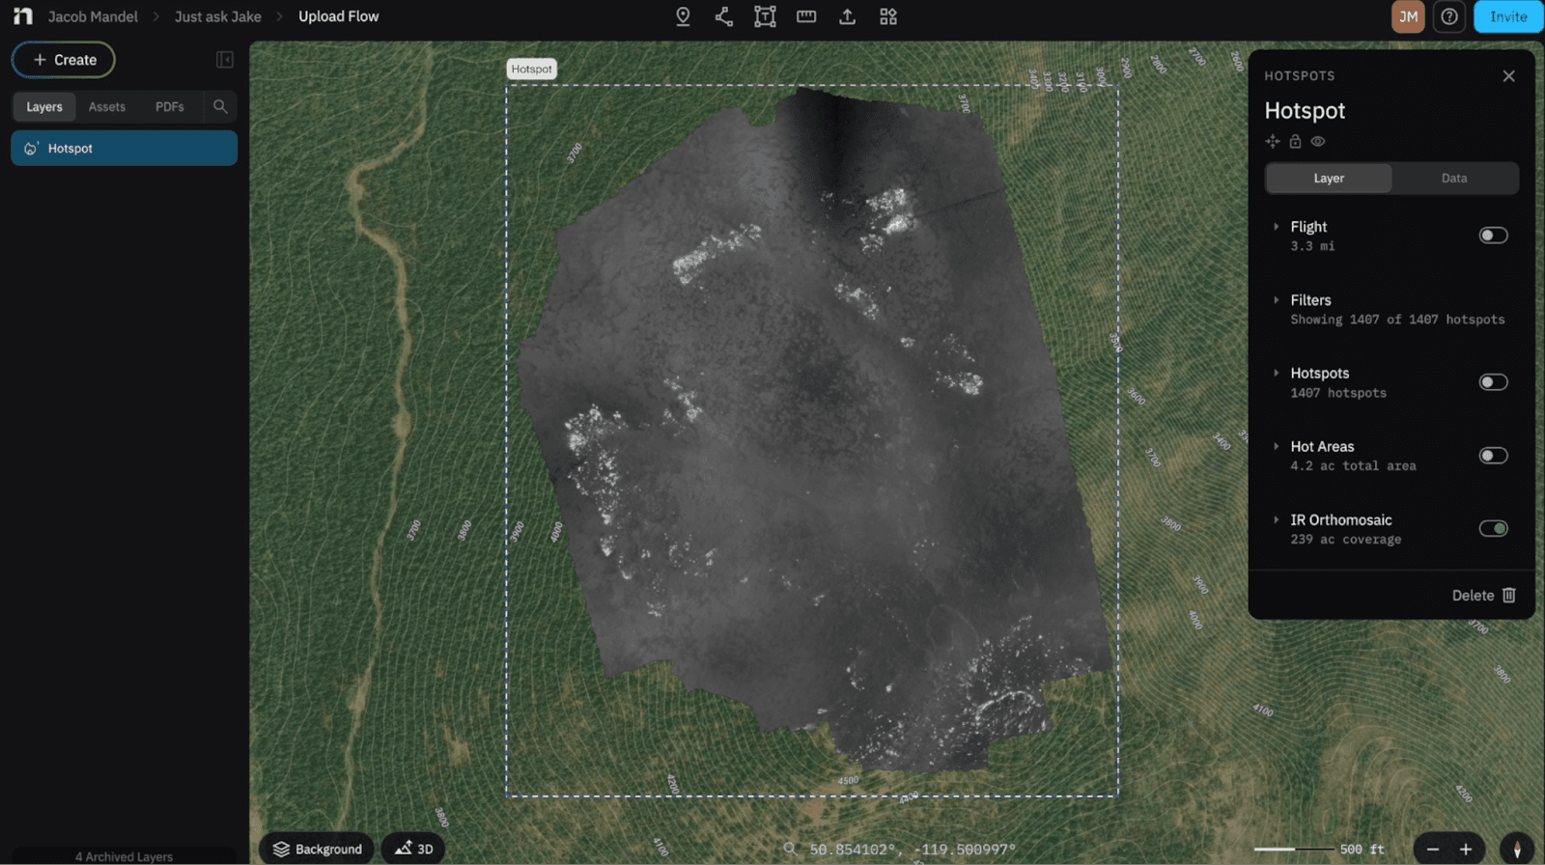Expand the IR Orthomosaic section chevron
The height and width of the screenshot is (865, 1545).
[1277, 519]
